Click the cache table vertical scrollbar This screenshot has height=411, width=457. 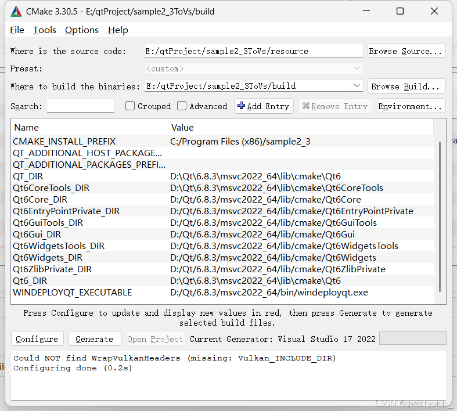(x=440, y=217)
